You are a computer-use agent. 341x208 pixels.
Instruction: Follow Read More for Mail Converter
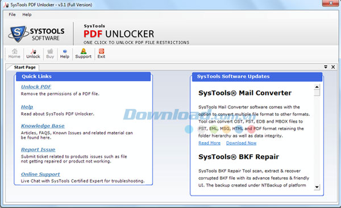coord(209,143)
